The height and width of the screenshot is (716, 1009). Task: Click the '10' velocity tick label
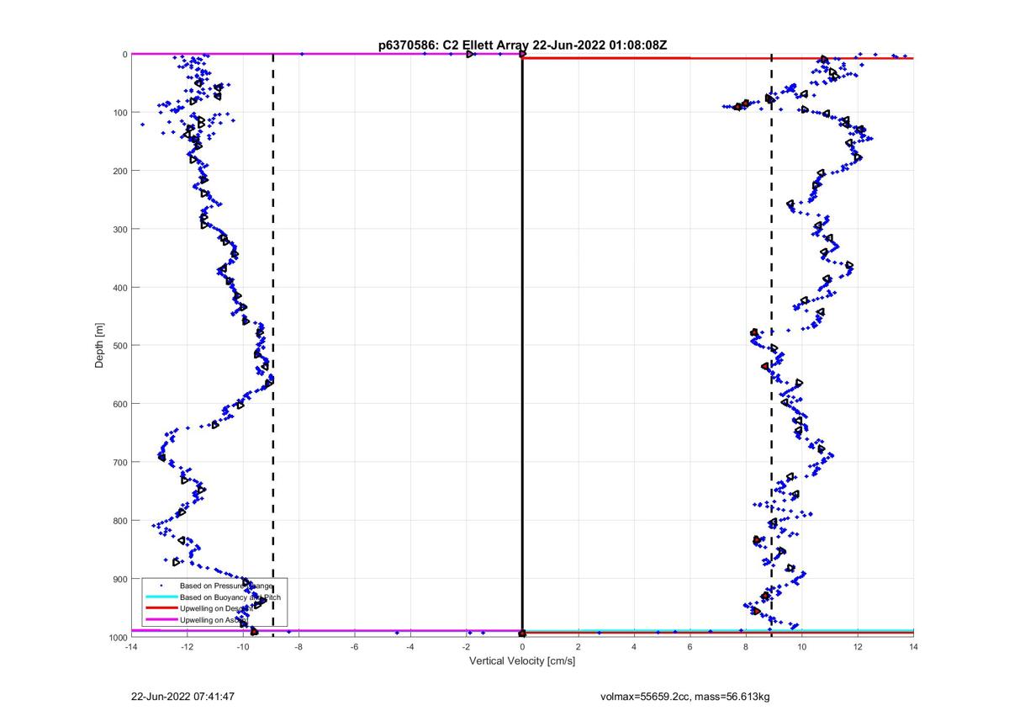tap(801, 647)
